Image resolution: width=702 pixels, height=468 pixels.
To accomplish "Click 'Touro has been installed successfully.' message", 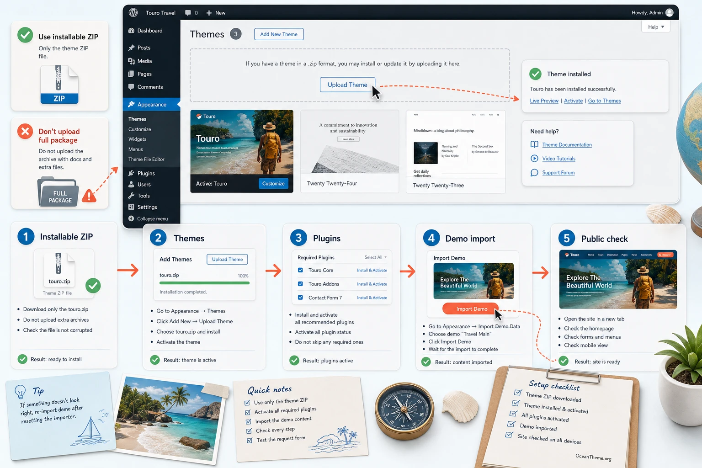I will click(x=573, y=89).
